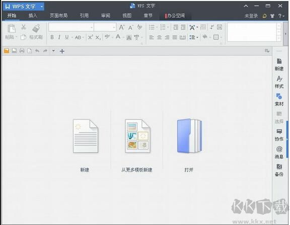The image size is (290, 225).
Task: Click the Save disk icon in quick toolbar
Action: tap(14, 51)
